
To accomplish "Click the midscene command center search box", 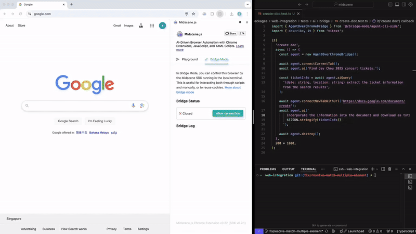I will (x=343, y=5).
